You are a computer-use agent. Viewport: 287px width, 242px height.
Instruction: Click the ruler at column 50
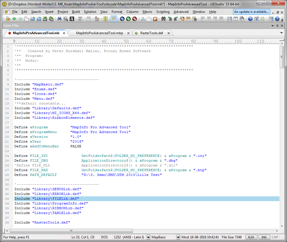pyautogui.click(x=126, y=41)
